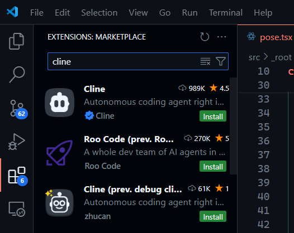The height and width of the screenshot is (233, 294).
Task: Click the VS Code logo icon
Action: point(12,12)
